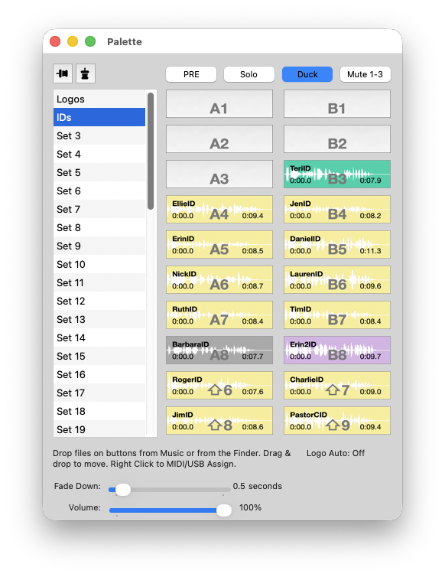Screen dimensions: 445x577
Task: Play the purple Erin2ID pad B8
Action: pyautogui.click(x=337, y=350)
